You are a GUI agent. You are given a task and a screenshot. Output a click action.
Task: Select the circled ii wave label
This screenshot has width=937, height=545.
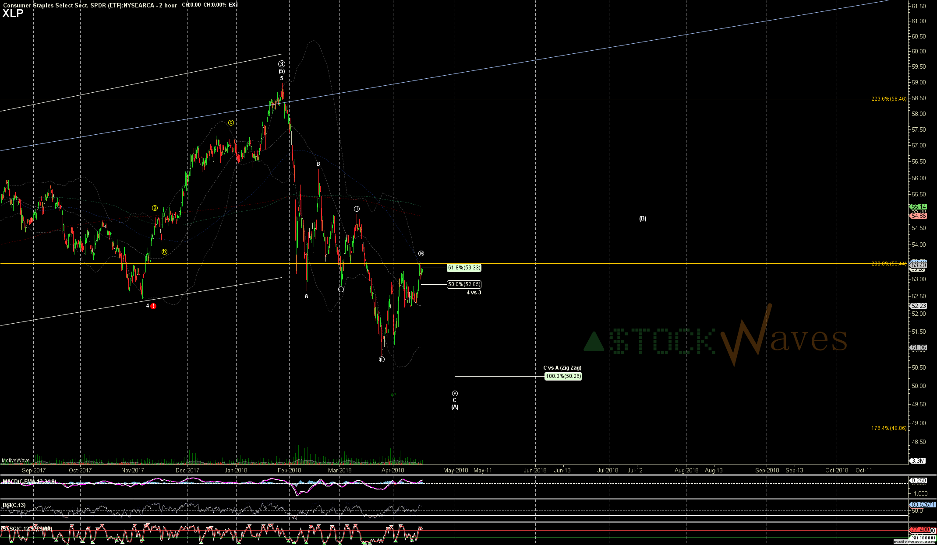[x=357, y=209]
